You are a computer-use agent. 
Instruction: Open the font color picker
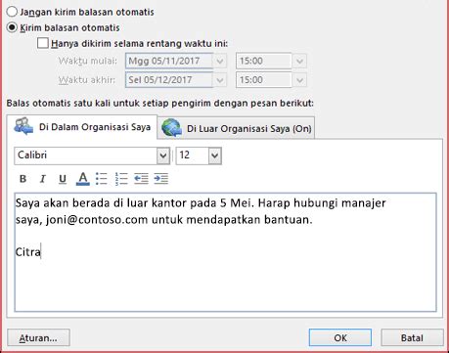[x=83, y=179]
